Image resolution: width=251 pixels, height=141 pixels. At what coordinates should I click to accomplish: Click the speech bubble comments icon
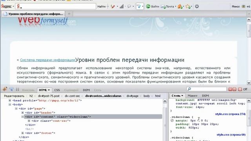pyautogui.click(x=129, y=7)
